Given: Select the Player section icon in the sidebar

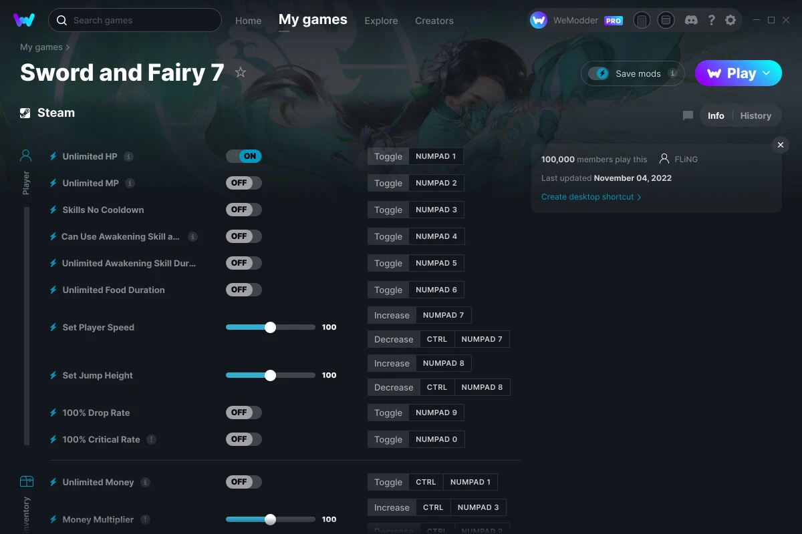Looking at the screenshot, I should point(25,155).
